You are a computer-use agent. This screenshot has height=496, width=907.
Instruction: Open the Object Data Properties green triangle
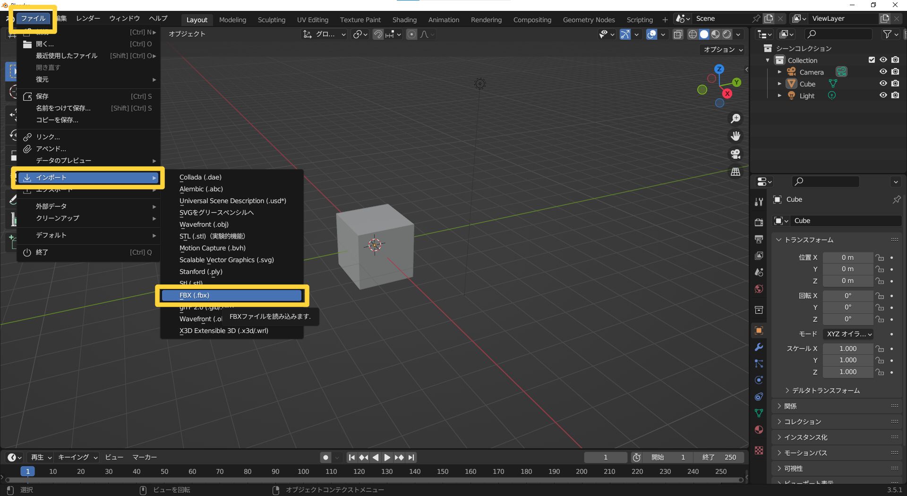pos(759,413)
